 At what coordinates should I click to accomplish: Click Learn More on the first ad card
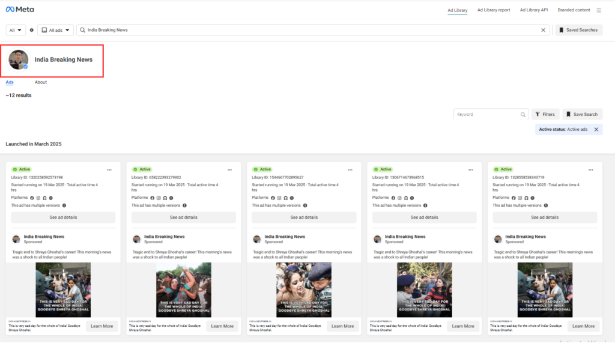tap(102, 326)
